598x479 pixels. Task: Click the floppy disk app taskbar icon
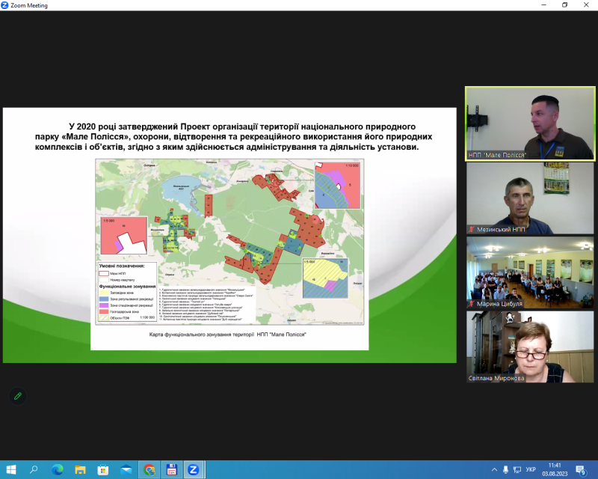point(171,469)
